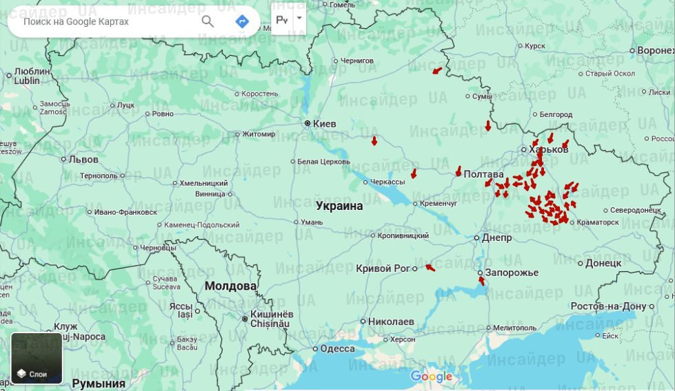Click the red arrow marker east of Черкассы

point(414,173)
